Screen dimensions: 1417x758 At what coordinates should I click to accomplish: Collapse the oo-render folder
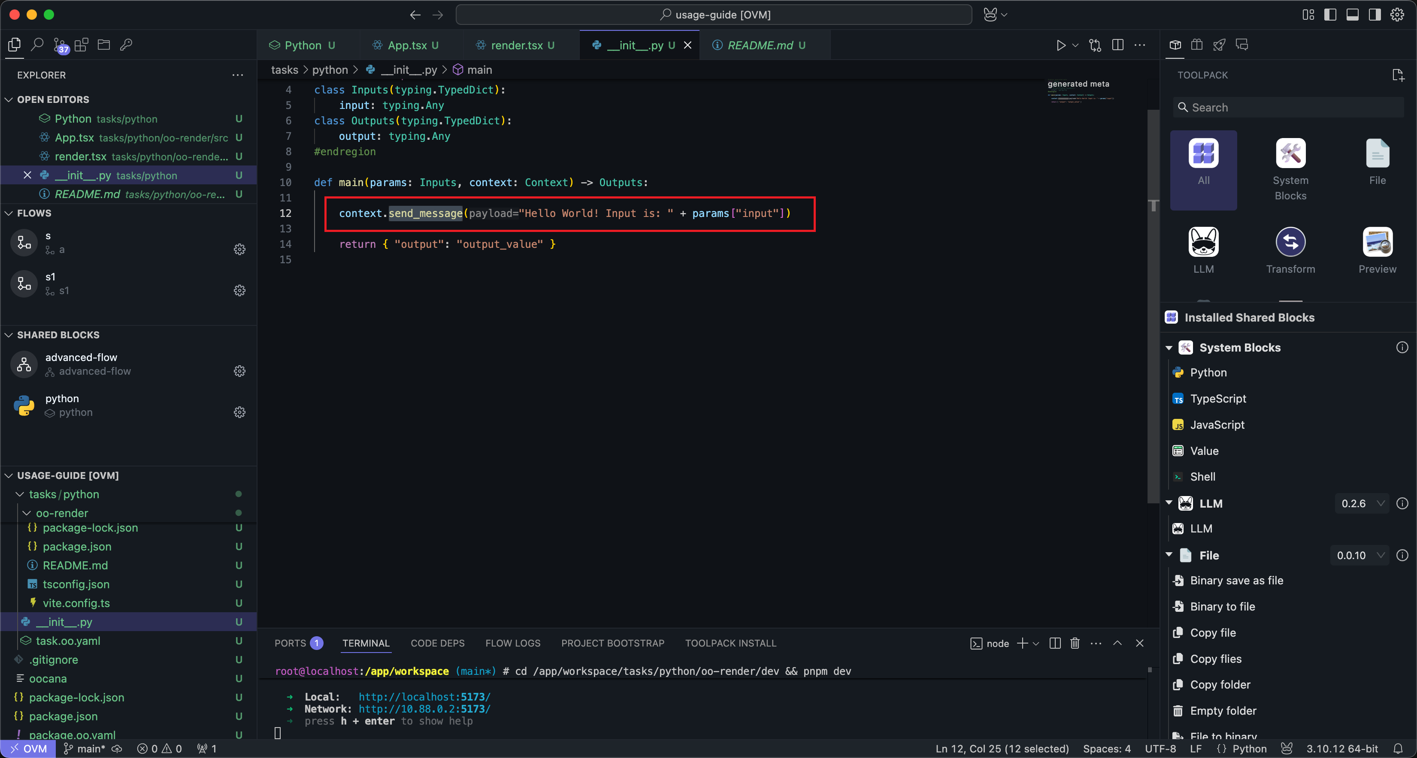pyautogui.click(x=27, y=513)
